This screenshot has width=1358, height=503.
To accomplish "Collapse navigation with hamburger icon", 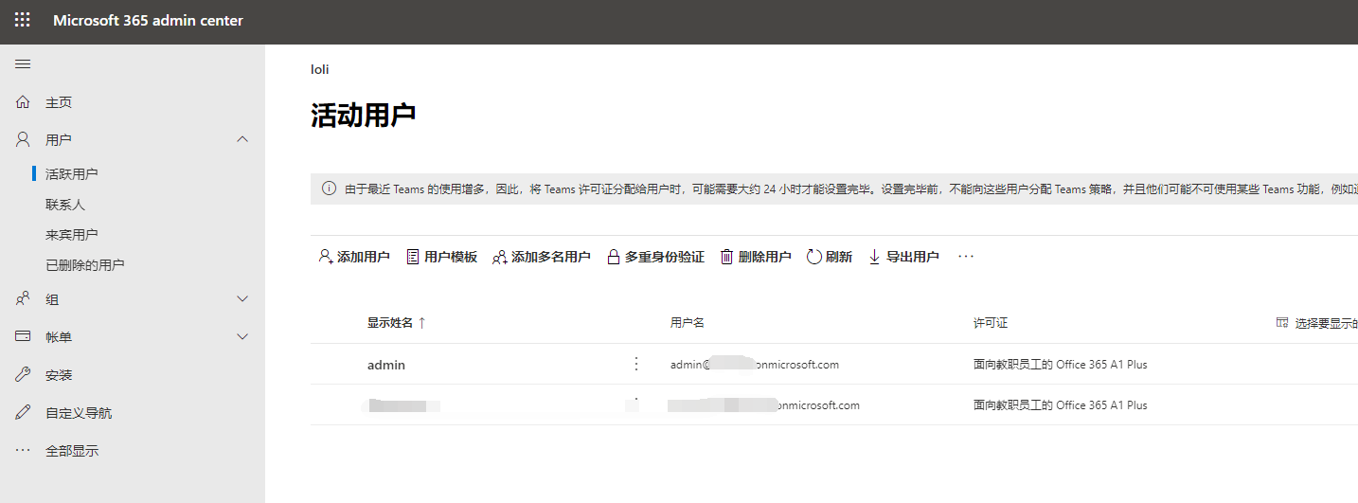I will (23, 64).
